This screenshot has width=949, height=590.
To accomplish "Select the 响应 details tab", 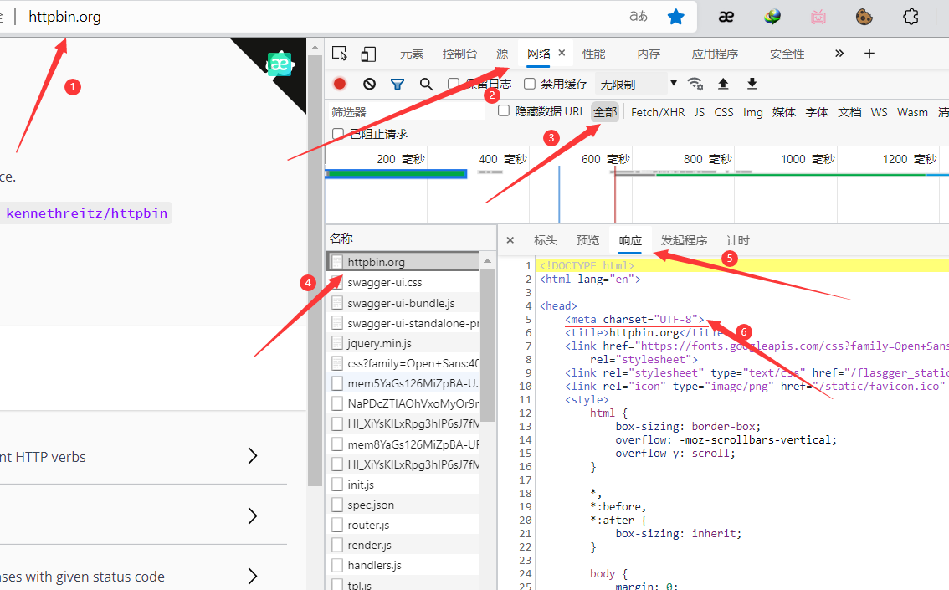I will click(x=630, y=240).
